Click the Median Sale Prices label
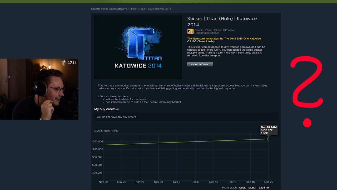The image size is (337, 190). coord(106,131)
